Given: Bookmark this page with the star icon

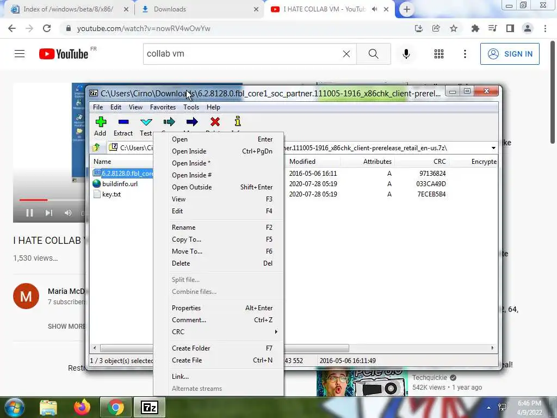Looking at the screenshot, I should 454,28.
